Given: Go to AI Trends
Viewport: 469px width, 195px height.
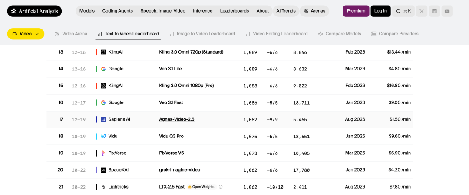Looking at the screenshot, I should point(286,11).
